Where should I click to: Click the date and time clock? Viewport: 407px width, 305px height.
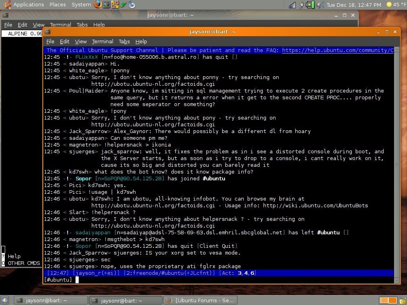(354, 5)
